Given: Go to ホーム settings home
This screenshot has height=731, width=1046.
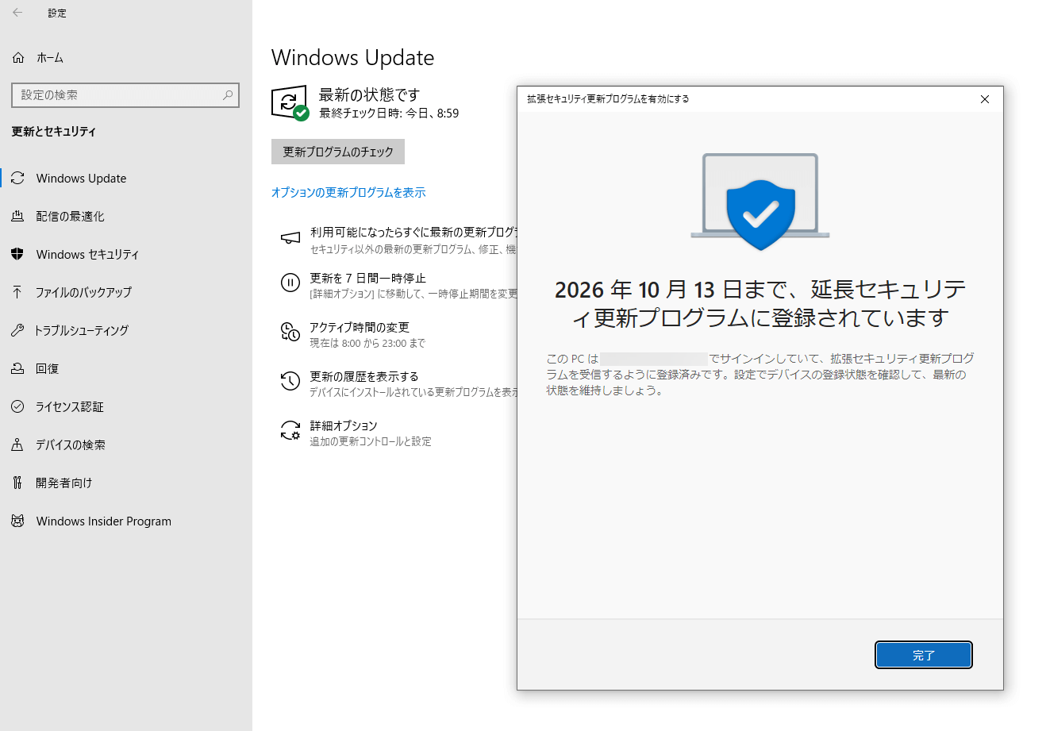Looking at the screenshot, I should 49,58.
